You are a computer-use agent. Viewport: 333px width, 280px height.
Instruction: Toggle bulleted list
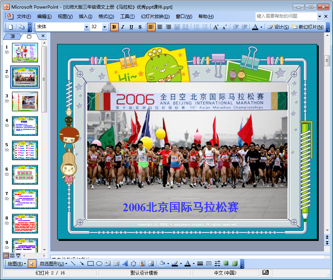(205, 27)
